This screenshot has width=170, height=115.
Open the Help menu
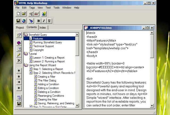76,8
